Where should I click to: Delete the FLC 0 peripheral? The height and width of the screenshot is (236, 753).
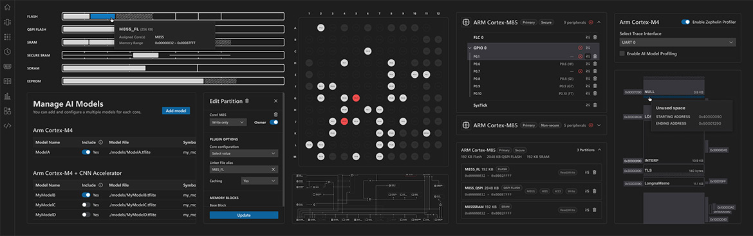[x=595, y=37]
